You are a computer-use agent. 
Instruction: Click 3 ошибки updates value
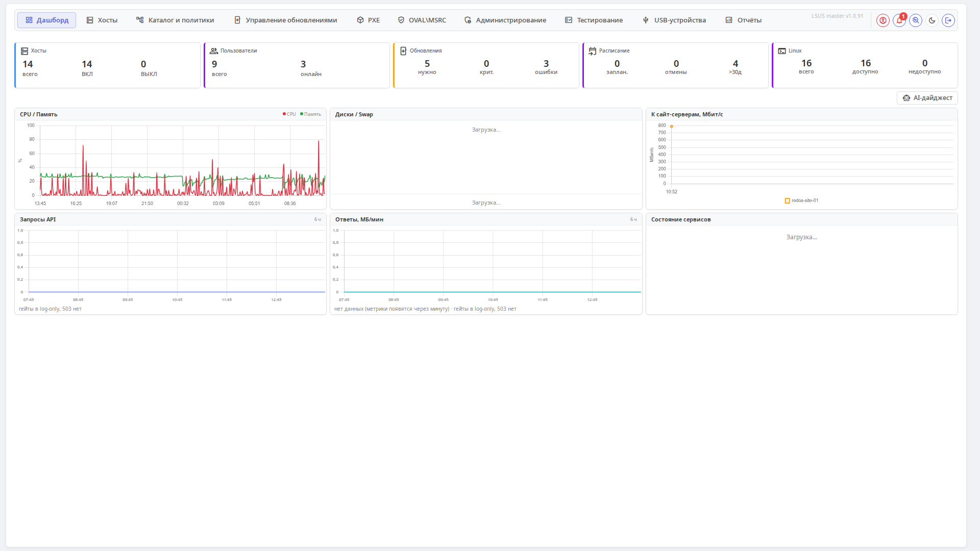546,67
